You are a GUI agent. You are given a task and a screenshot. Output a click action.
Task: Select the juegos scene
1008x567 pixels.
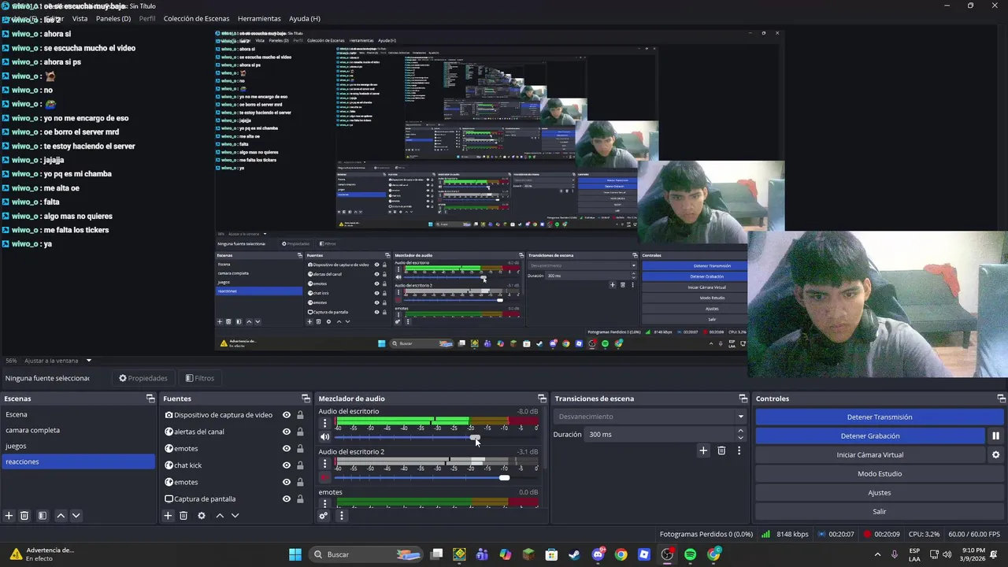(x=78, y=446)
